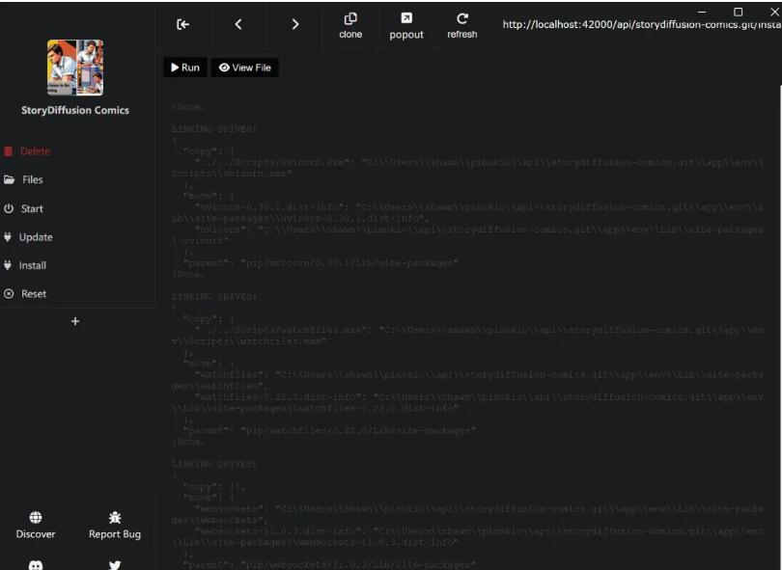The width and height of the screenshot is (782, 570).
Task: Select Delete in the sidebar menu
Action: pyautogui.click(x=35, y=151)
